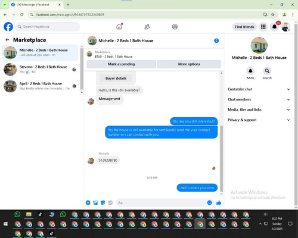Open April - 2 Beds 1 Bath House chat
Image resolution: width=298 pixels, height=238 pixels.
[40, 86]
